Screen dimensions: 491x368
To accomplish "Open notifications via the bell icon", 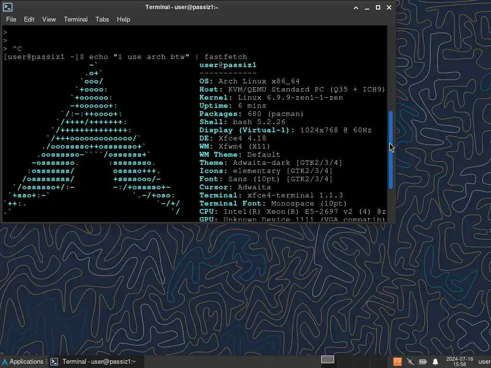I will [x=435, y=362].
